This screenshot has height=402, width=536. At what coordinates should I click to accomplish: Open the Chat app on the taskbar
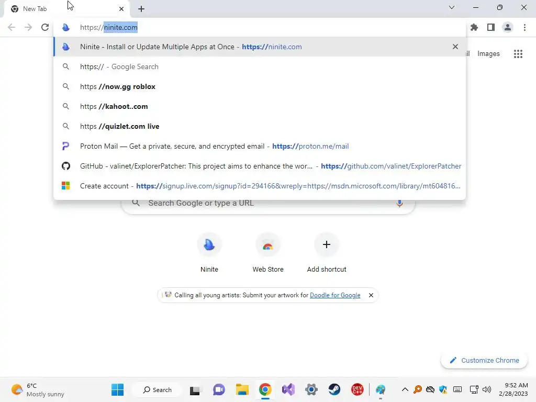pyautogui.click(x=219, y=389)
